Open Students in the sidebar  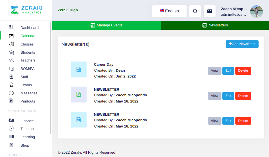pos(28,53)
